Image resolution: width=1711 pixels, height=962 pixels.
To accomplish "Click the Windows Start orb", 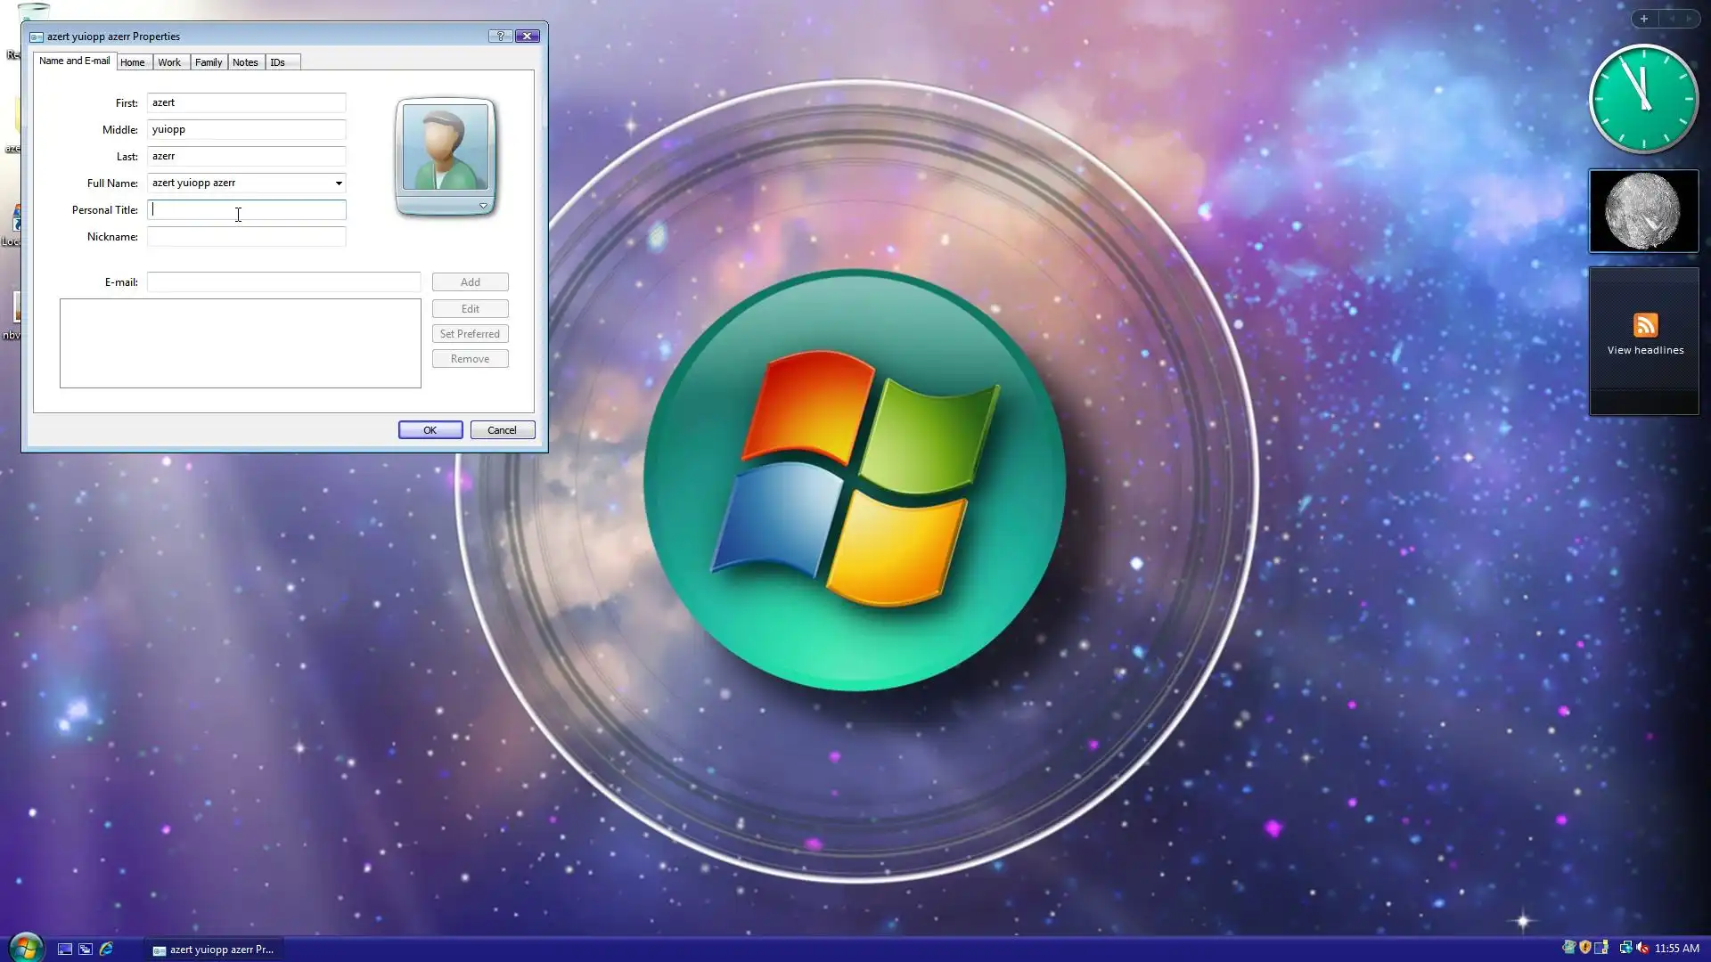I will [26, 948].
